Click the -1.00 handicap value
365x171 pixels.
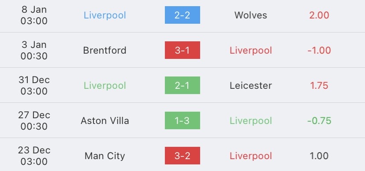319,51
